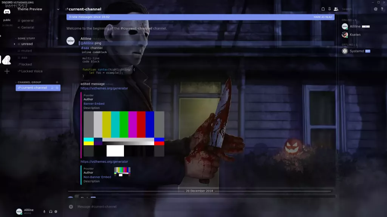Viewport: 387px width, 217px height.
Task: Expand the Theme Preview server dropdown
Action: pyautogui.click(x=57, y=9)
